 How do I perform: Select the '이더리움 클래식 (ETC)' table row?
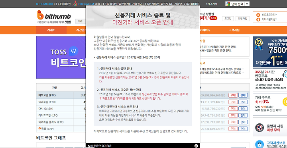coord(61,122)
